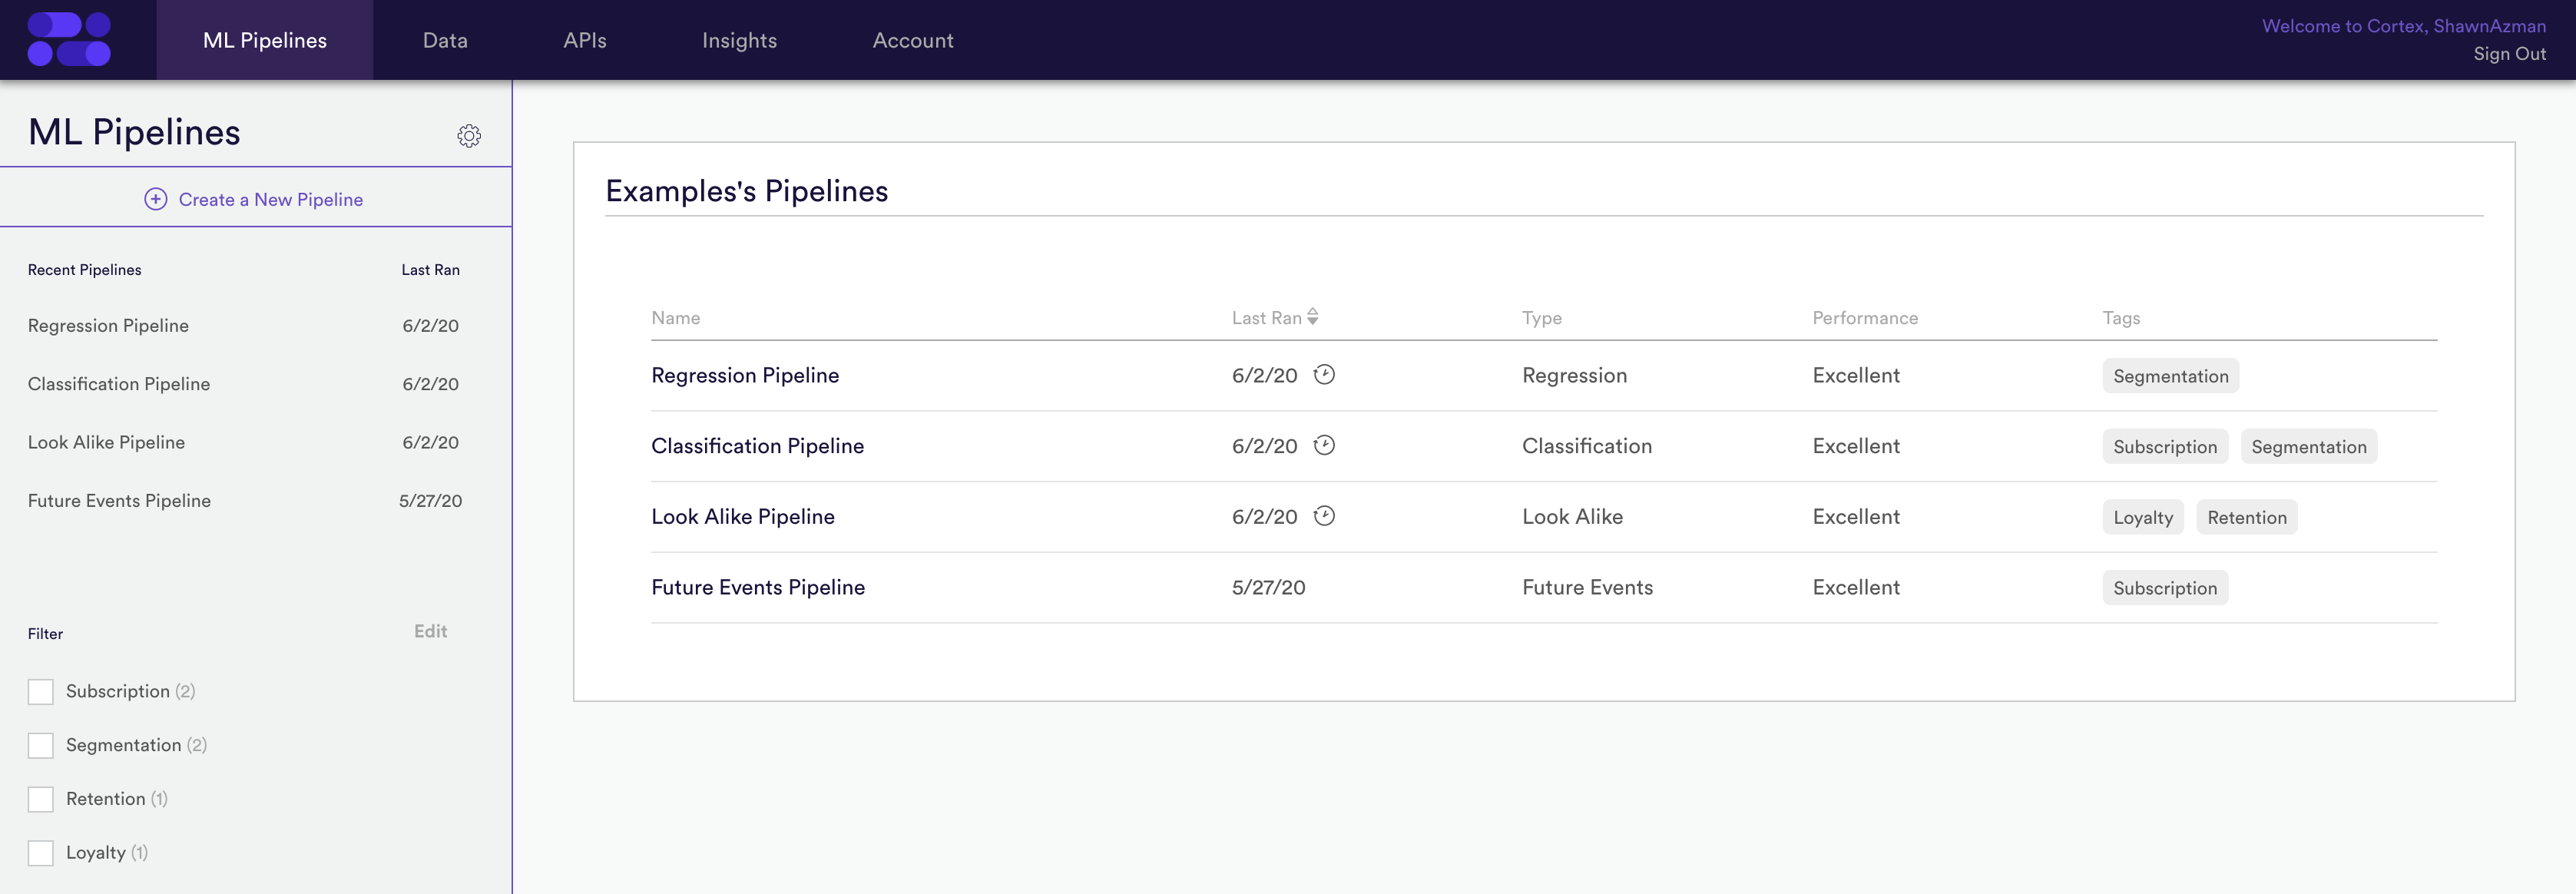Image resolution: width=2576 pixels, height=894 pixels.
Task: Go to the Insights tab
Action: point(740,40)
